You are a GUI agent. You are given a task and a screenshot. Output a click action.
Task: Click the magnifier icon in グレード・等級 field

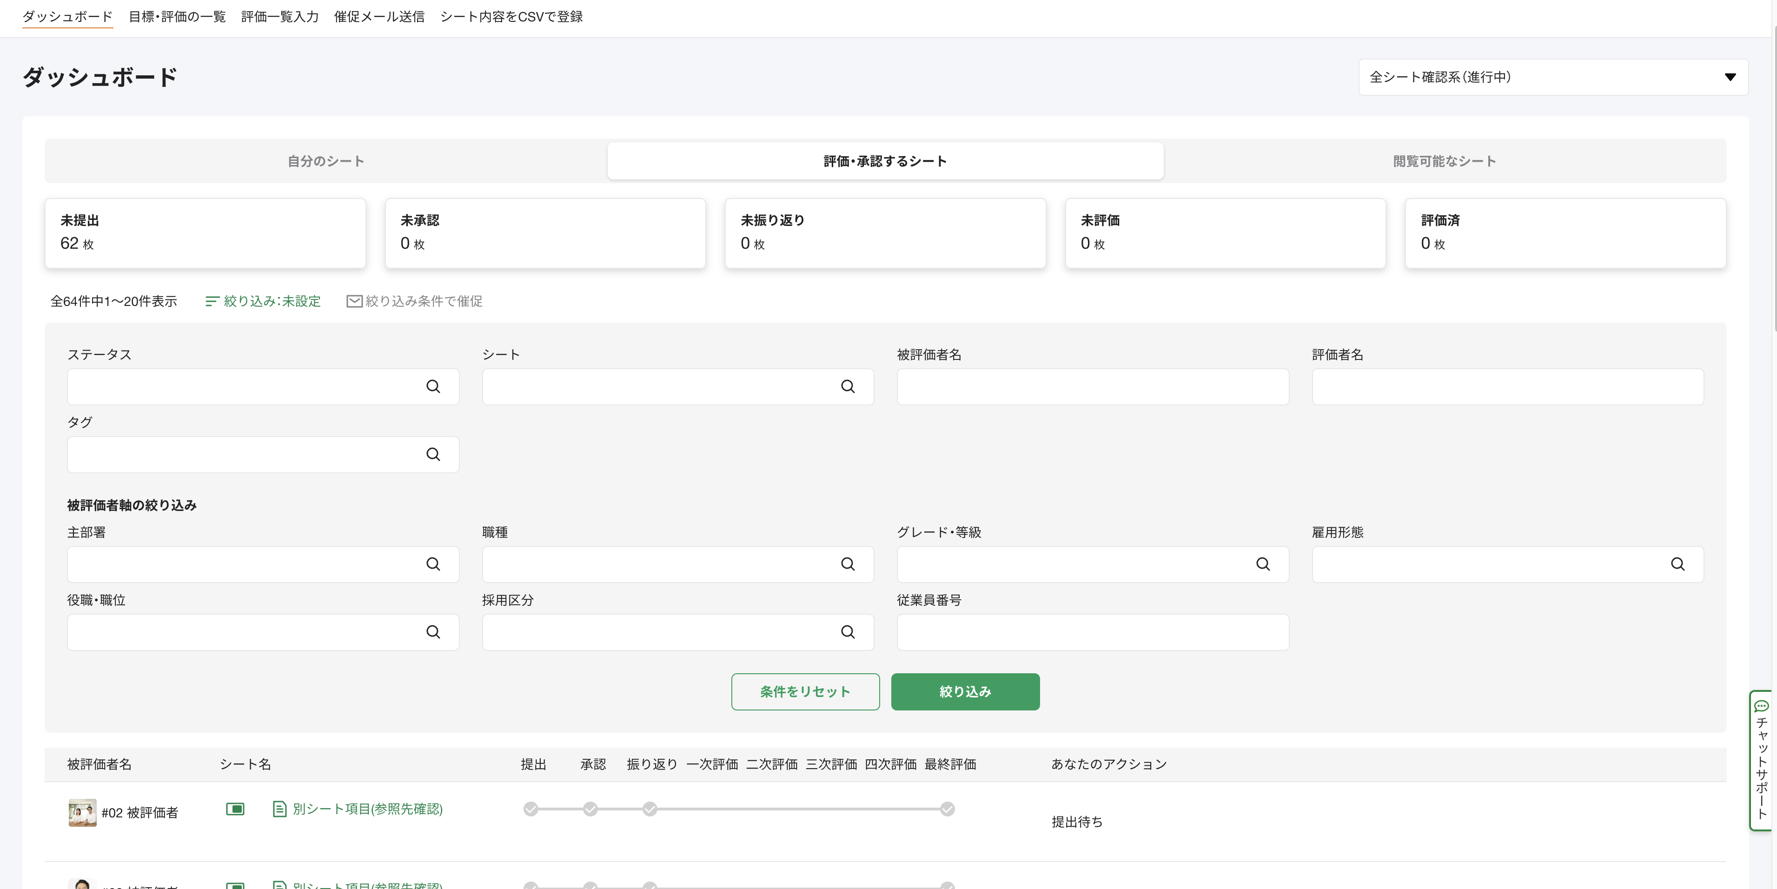[x=1262, y=564]
